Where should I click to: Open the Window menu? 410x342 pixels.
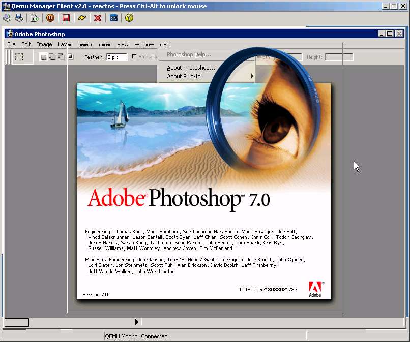point(144,44)
